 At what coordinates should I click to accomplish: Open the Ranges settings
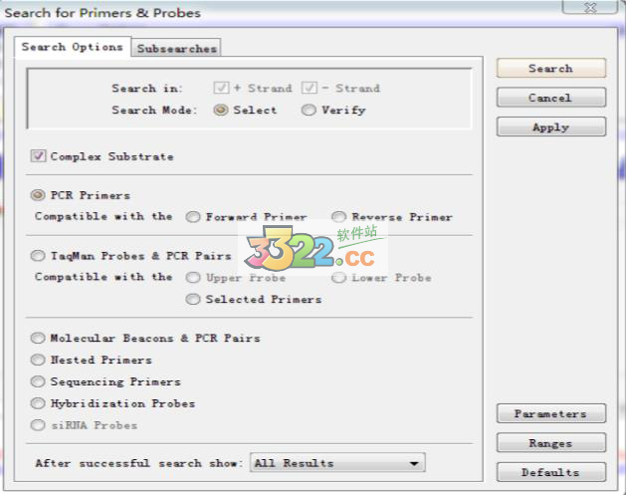pos(551,443)
